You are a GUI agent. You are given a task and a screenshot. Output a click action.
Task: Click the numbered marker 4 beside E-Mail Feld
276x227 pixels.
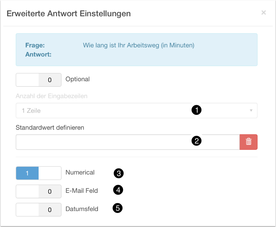[x=118, y=190]
